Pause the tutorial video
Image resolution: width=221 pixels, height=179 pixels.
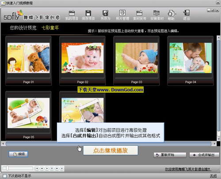click(52, 168)
